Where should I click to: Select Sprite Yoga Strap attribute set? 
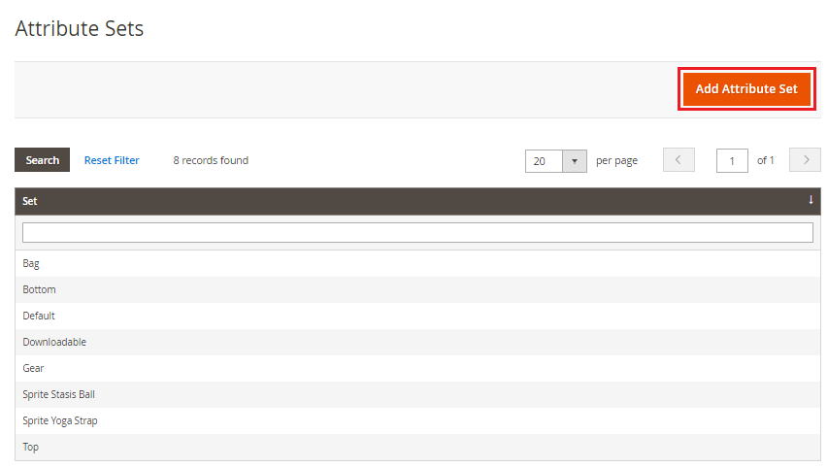(60, 420)
